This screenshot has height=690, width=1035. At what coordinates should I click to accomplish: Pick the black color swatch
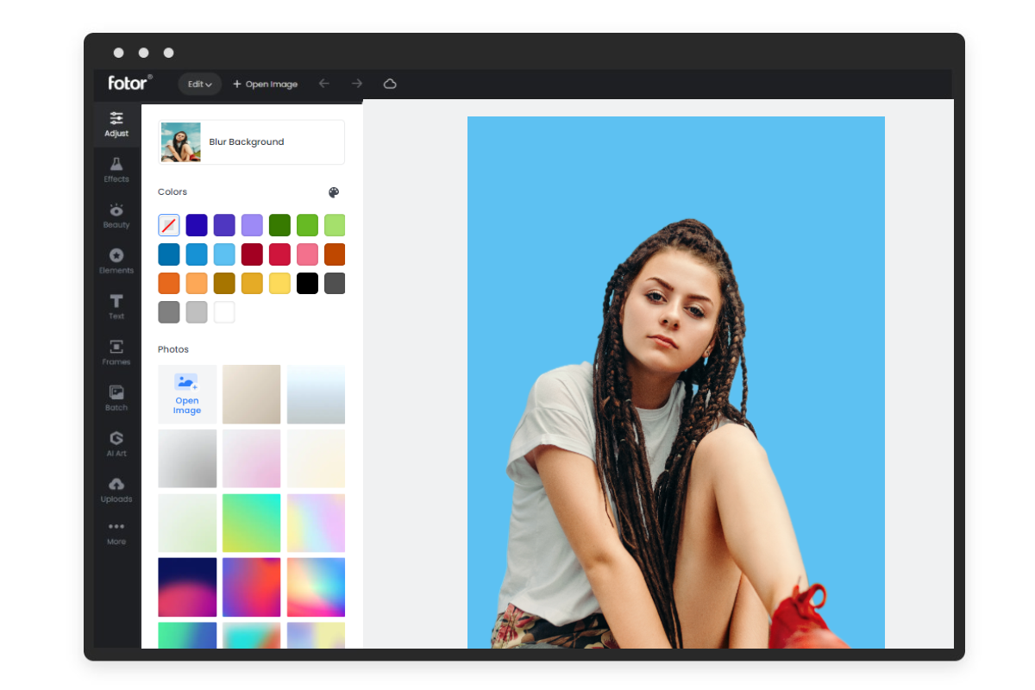[x=307, y=283]
